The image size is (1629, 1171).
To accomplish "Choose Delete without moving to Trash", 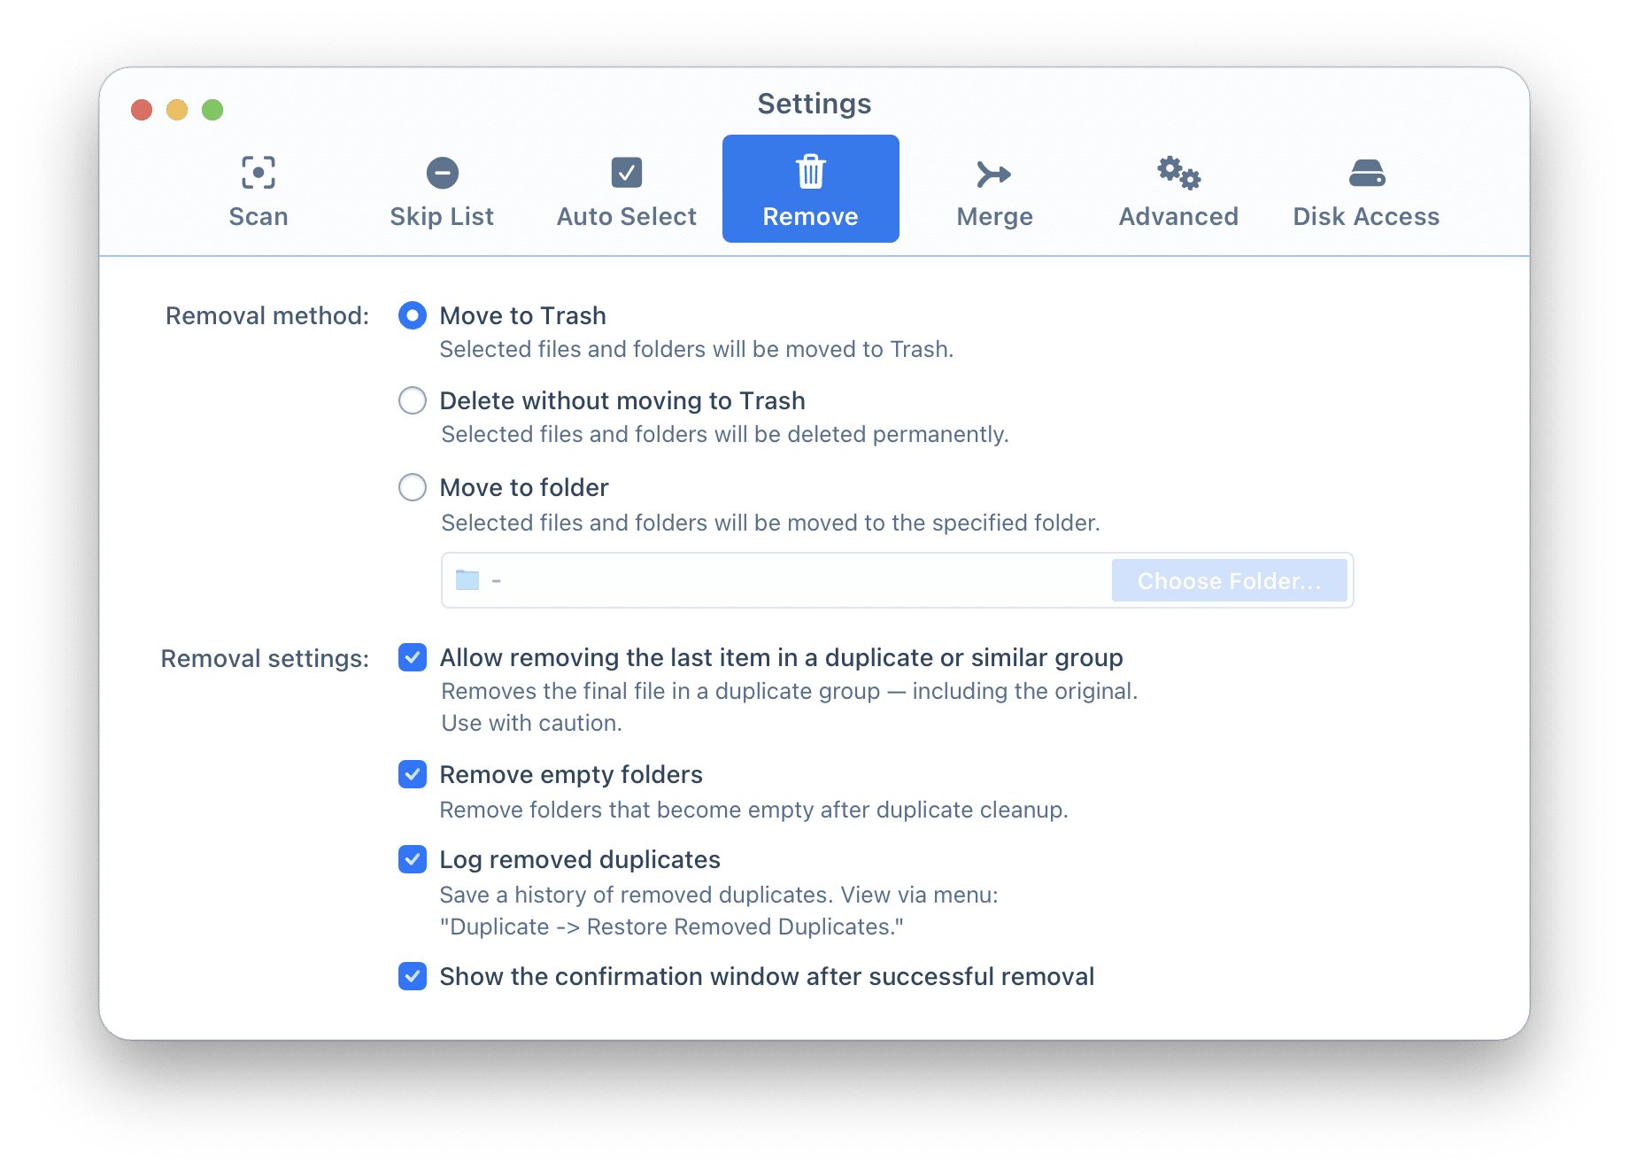I will coord(413,400).
